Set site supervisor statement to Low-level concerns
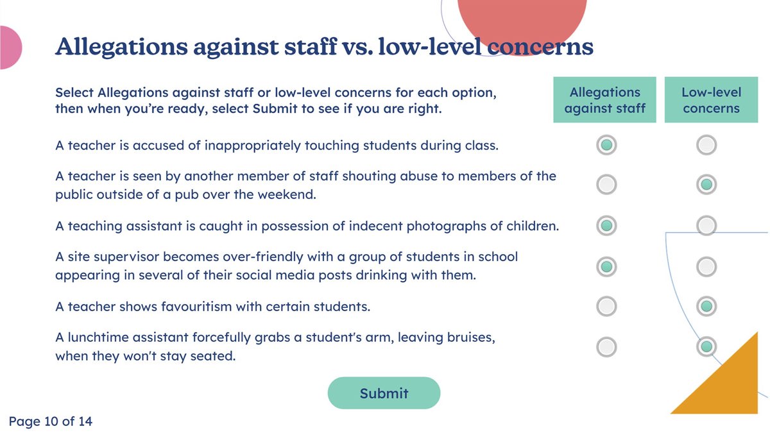Image resolution: width=770 pixels, height=433 pixels. (x=706, y=266)
